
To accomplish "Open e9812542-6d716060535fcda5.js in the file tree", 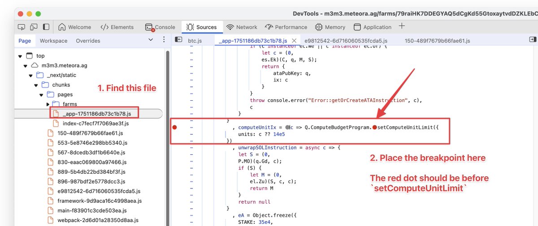I will [x=99, y=191].
